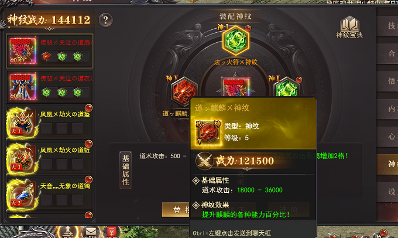398x238 pixels.
Task: Click the center SSSSS equipment icon
Action: [x=236, y=87]
